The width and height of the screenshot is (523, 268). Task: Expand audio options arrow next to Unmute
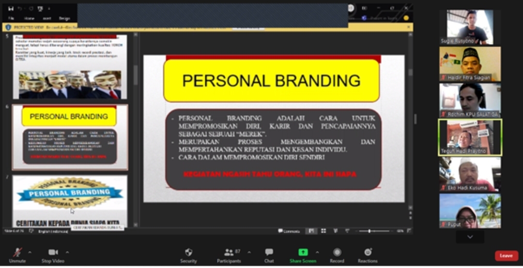30,252
